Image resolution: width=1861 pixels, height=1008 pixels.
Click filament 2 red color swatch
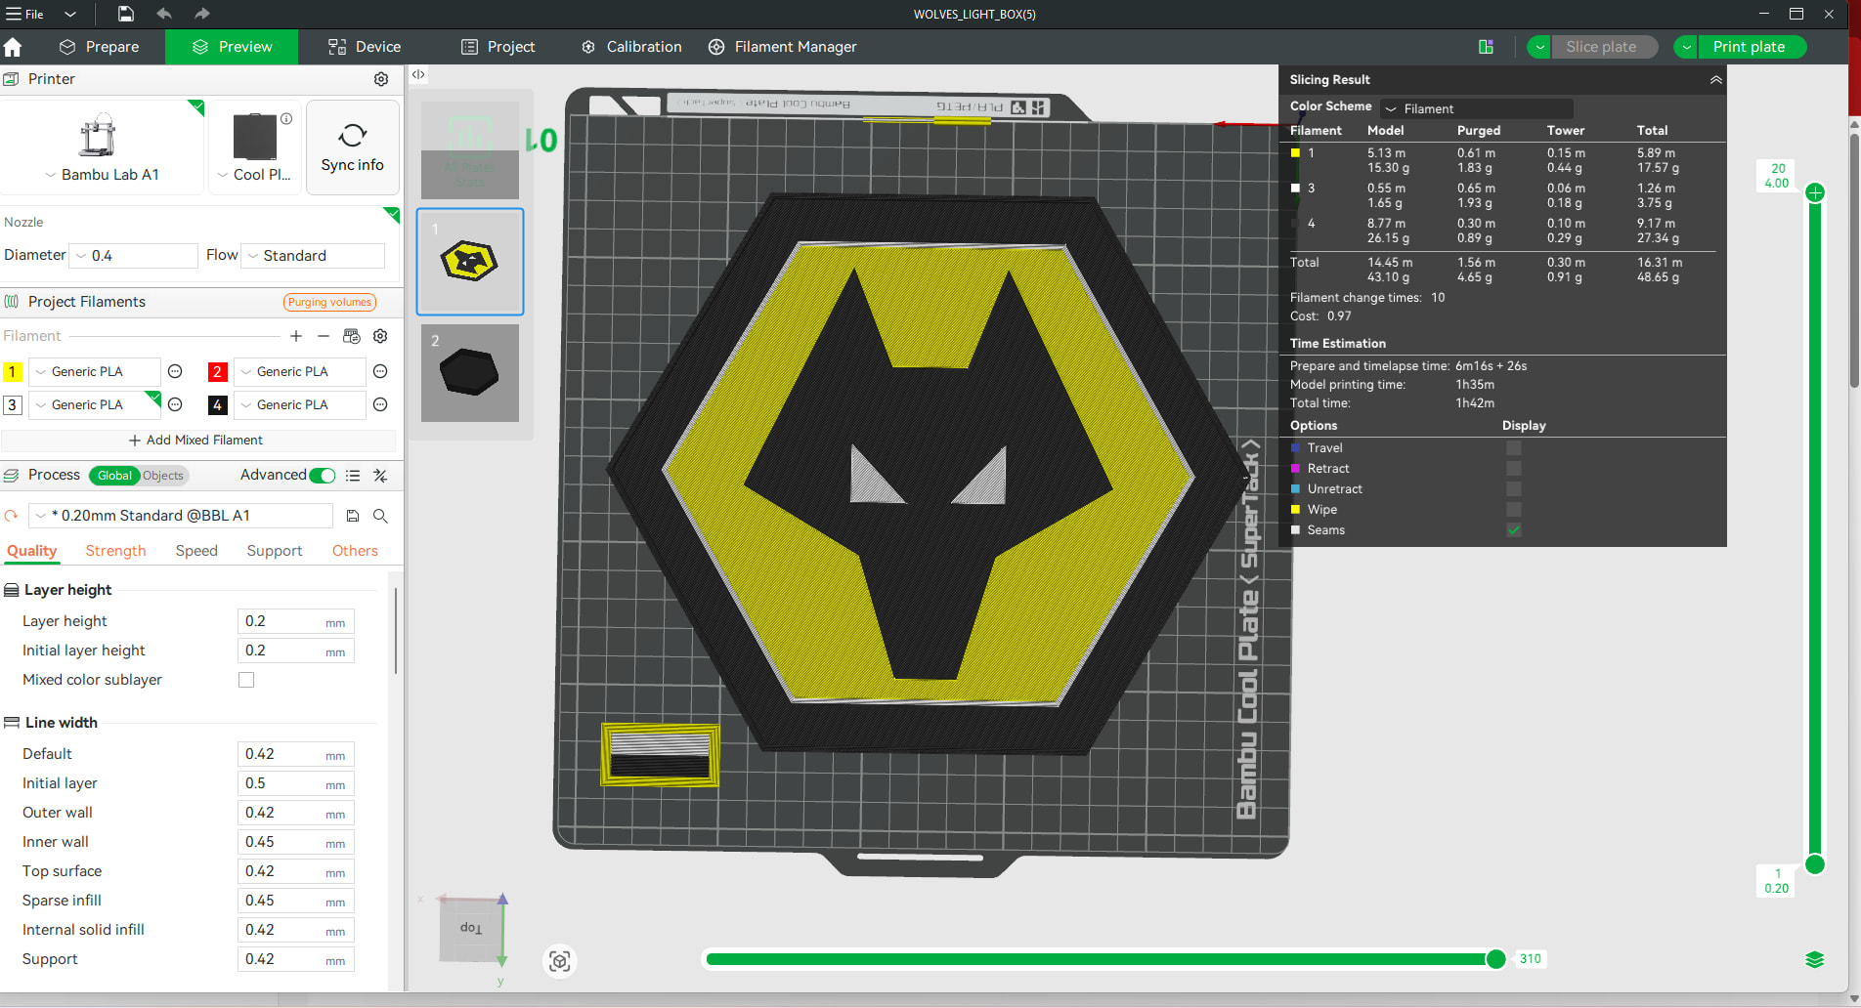tap(218, 371)
